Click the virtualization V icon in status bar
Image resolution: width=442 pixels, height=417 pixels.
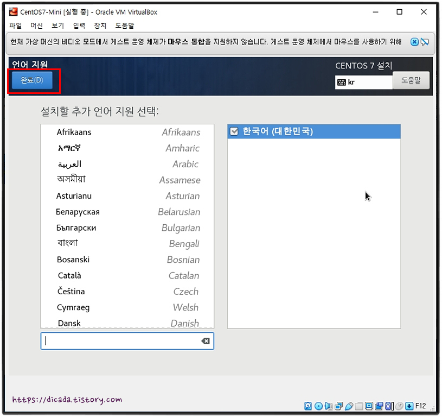pyautogui.click(x=389, y=406)
